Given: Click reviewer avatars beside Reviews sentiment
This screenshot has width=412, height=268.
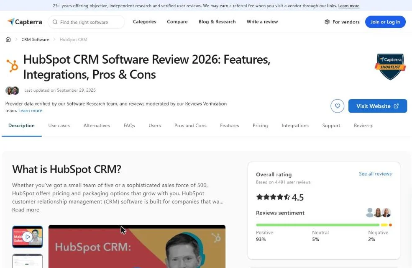Looking at the screenshot, I should 379,212.
